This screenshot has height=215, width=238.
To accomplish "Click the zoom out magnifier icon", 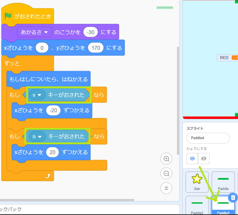I will (x=166, y=173).
